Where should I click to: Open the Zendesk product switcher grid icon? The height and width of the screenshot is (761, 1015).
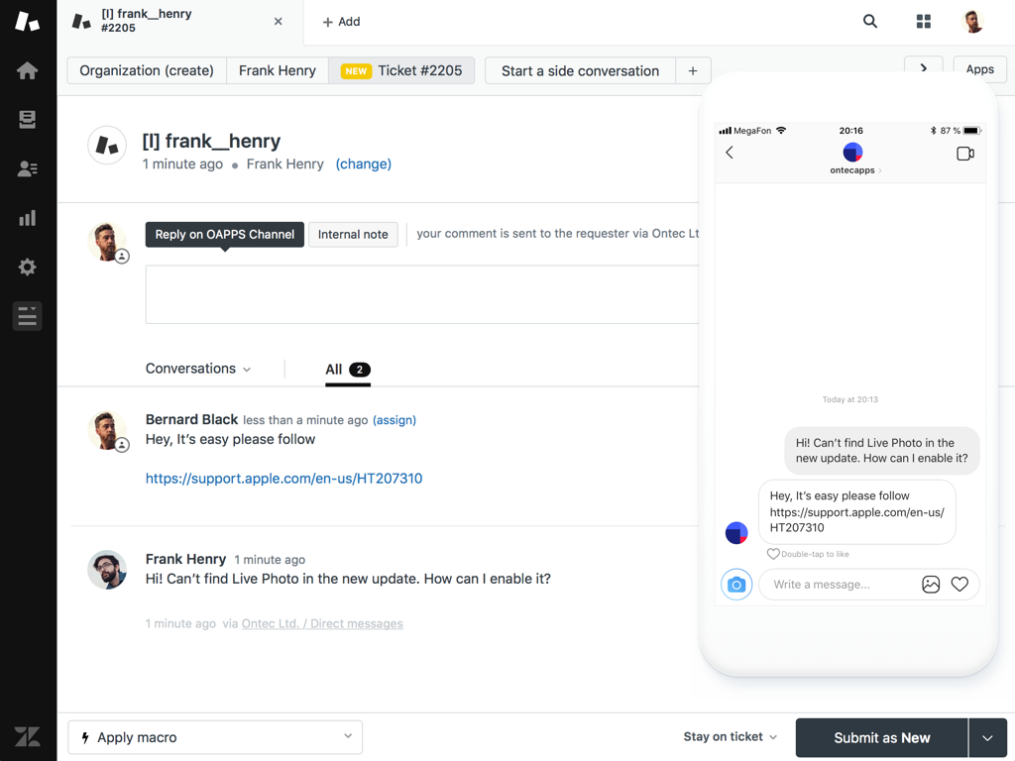pyautogui.click(x=923, y=21)
